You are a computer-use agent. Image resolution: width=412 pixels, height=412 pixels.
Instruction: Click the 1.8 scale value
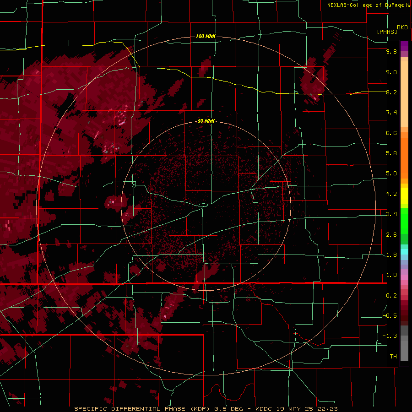pyautogui.click(x=391, y=255)
